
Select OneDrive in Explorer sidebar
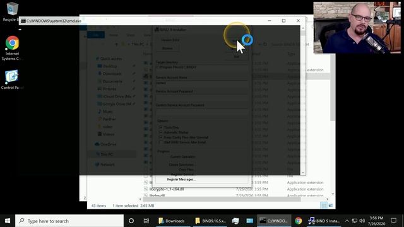click(x=109, y=144)
